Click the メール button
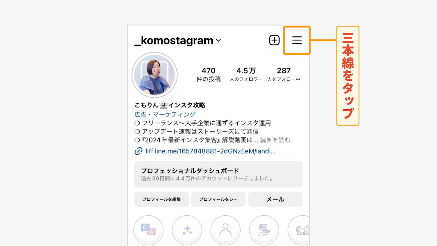 275,199
